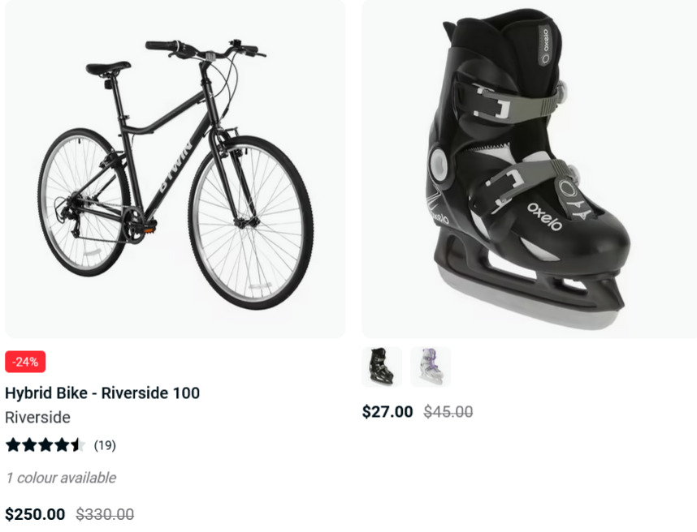
Task: Click the $27.00 skate sale price
Action: point(387,412)
